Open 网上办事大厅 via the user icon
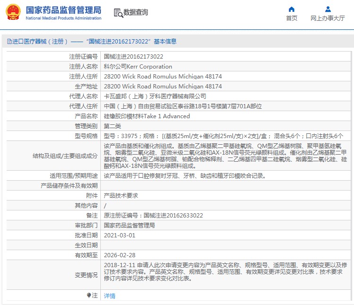The height and width of the screenshot is (305, 354). (328, 9)
